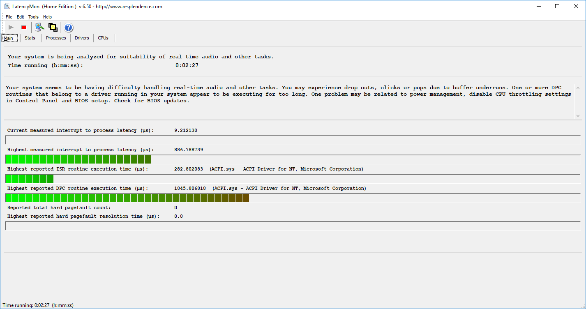Click the warning message about DPC routines
This screenshot has height=309, width=586.
[288, 94]
